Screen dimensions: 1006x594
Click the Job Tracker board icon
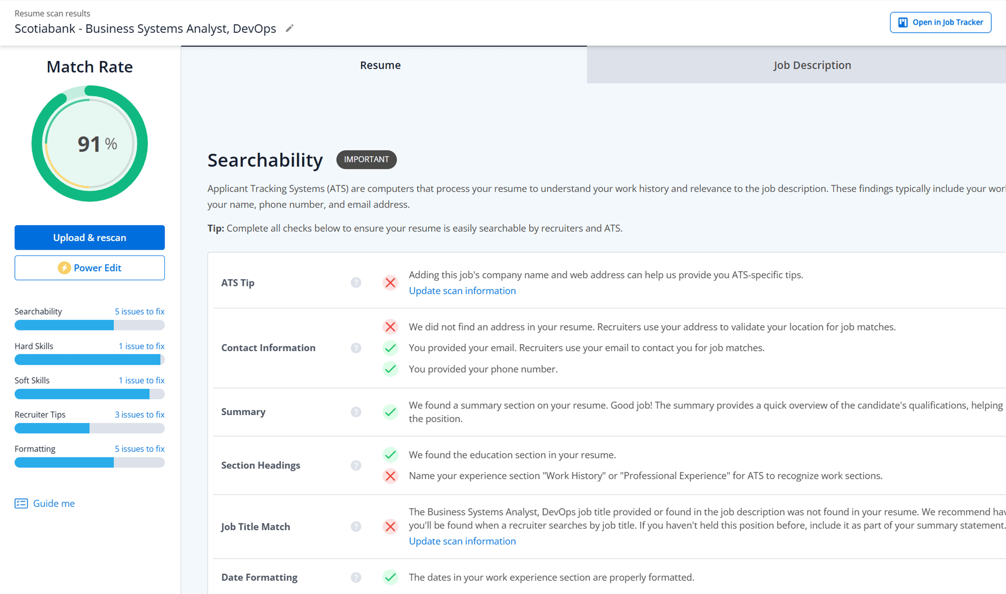point(902,22)
